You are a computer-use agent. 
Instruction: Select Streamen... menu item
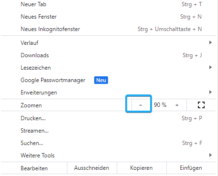tap(109, 131)
